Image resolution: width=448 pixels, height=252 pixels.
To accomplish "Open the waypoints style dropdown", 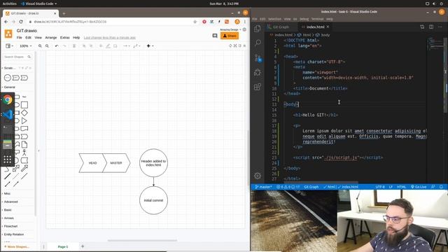I will pos(136,46).
